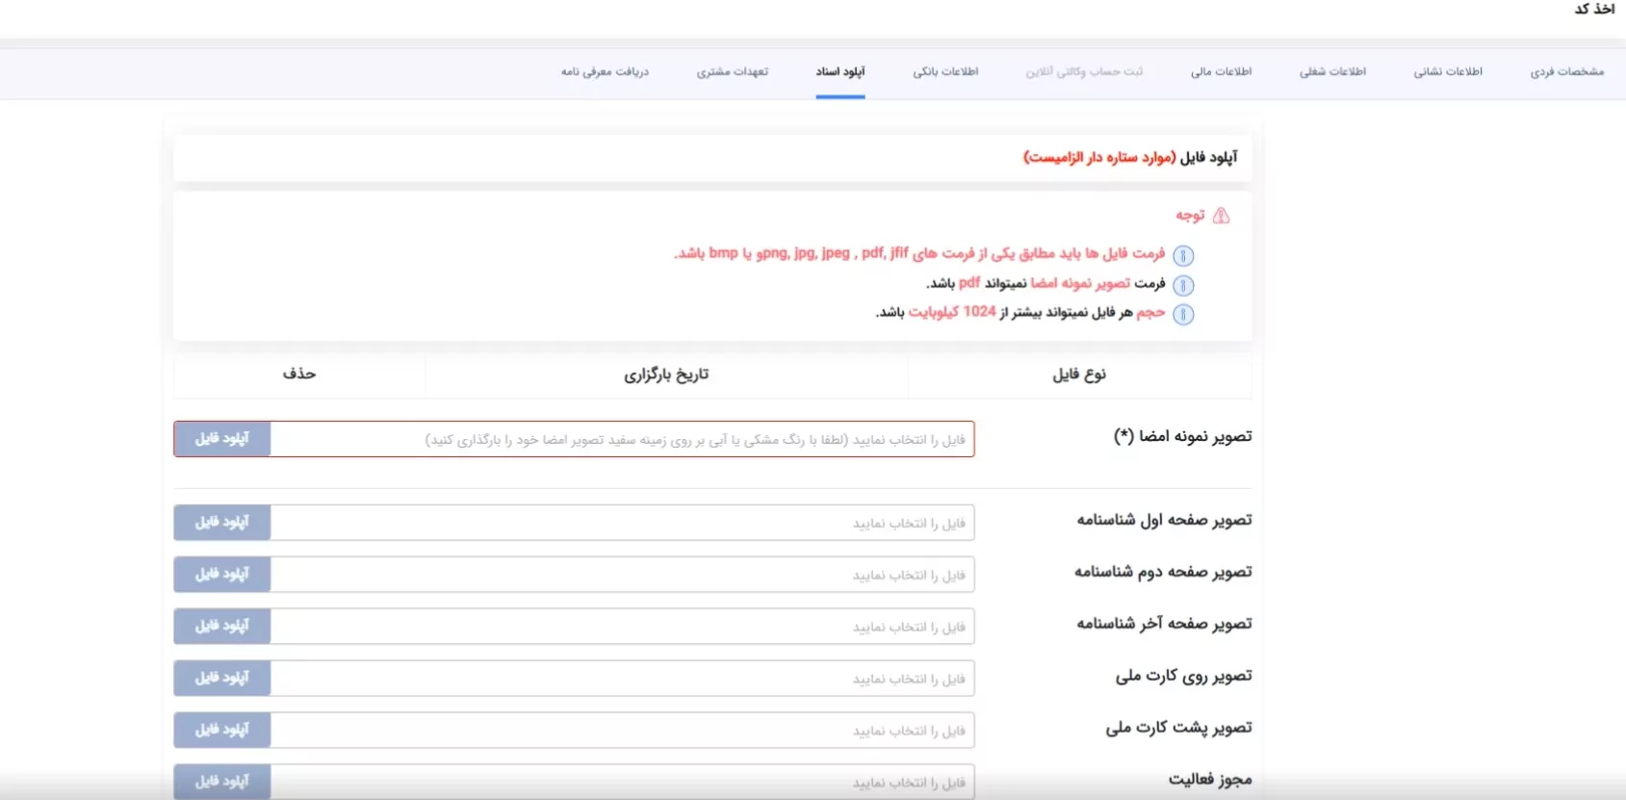Viewport: 1626px width, 800px height.
Task: Select the آپلود اسناد tab
Action: pos(840,72)
